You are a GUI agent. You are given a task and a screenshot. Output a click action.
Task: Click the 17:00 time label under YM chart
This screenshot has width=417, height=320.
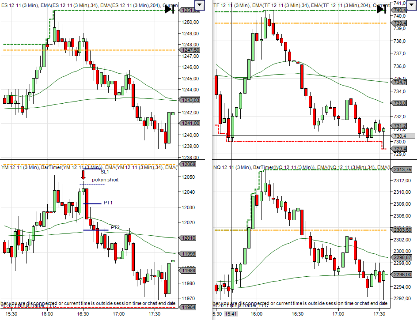(119, 314)
